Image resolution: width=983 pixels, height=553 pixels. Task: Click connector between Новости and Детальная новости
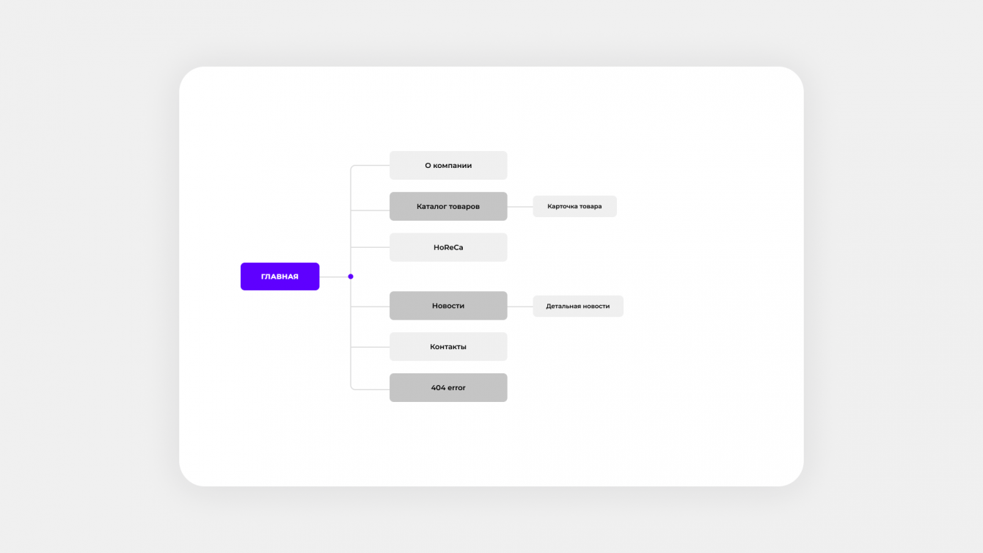519,307
